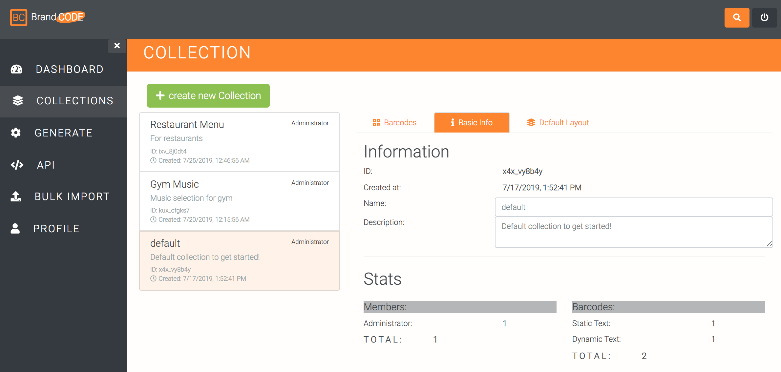The width and height of the screenshot is (781, 372).
Task: Click Administrator label on Restaurant Menu card
Action: tap(310, 123)
